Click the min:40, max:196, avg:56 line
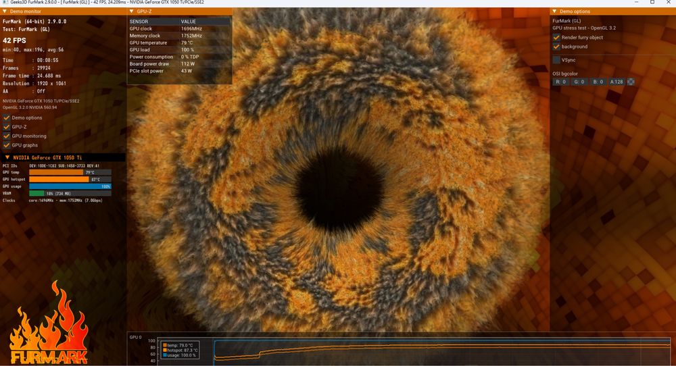The width and height of the screenshot is (676, 366). 33,50
